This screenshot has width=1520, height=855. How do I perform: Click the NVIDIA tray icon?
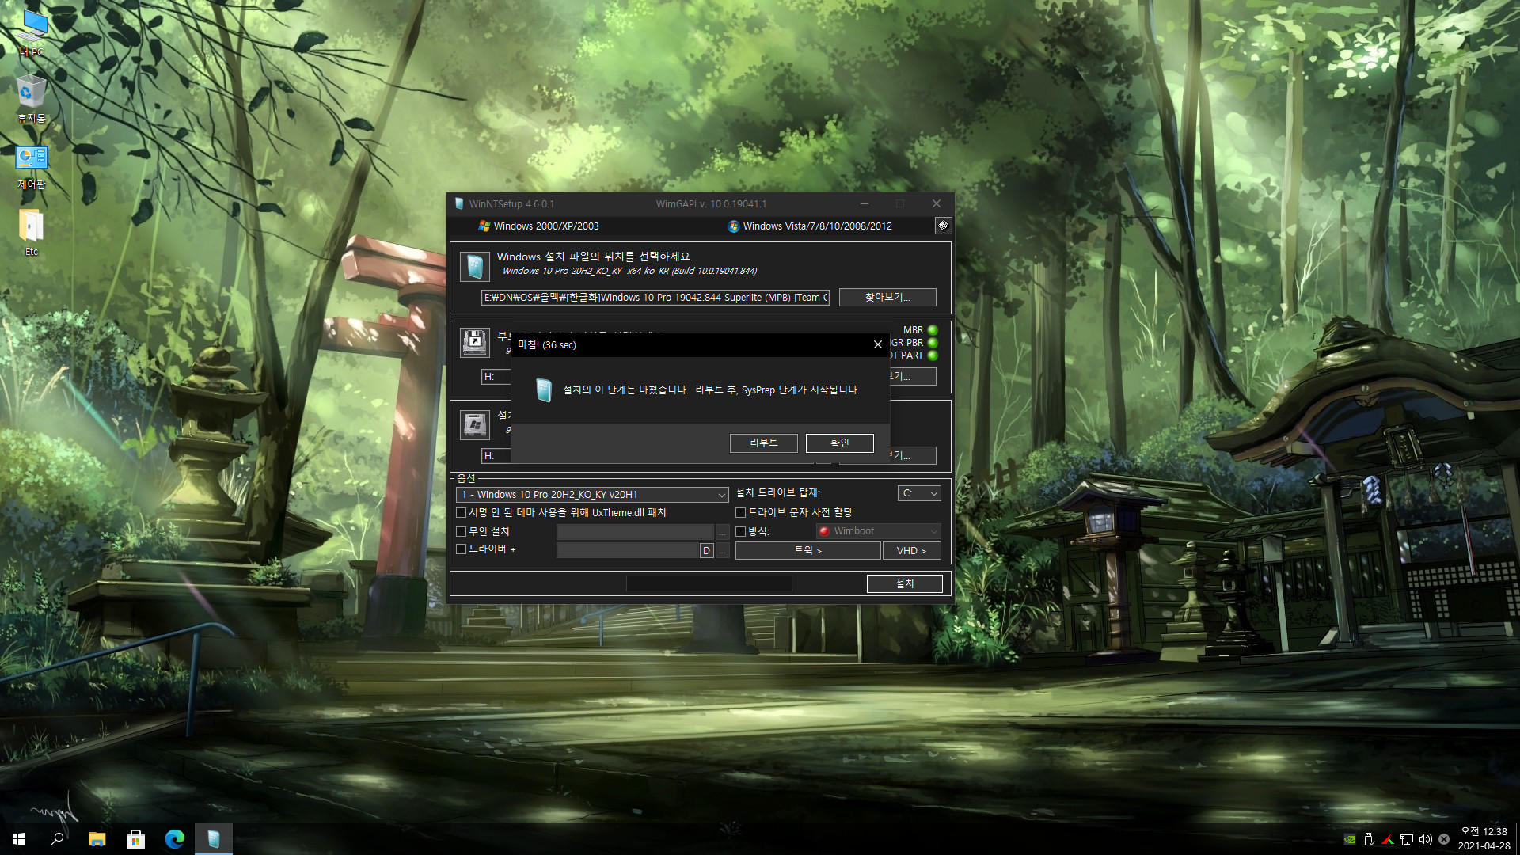pos(1350,839)
